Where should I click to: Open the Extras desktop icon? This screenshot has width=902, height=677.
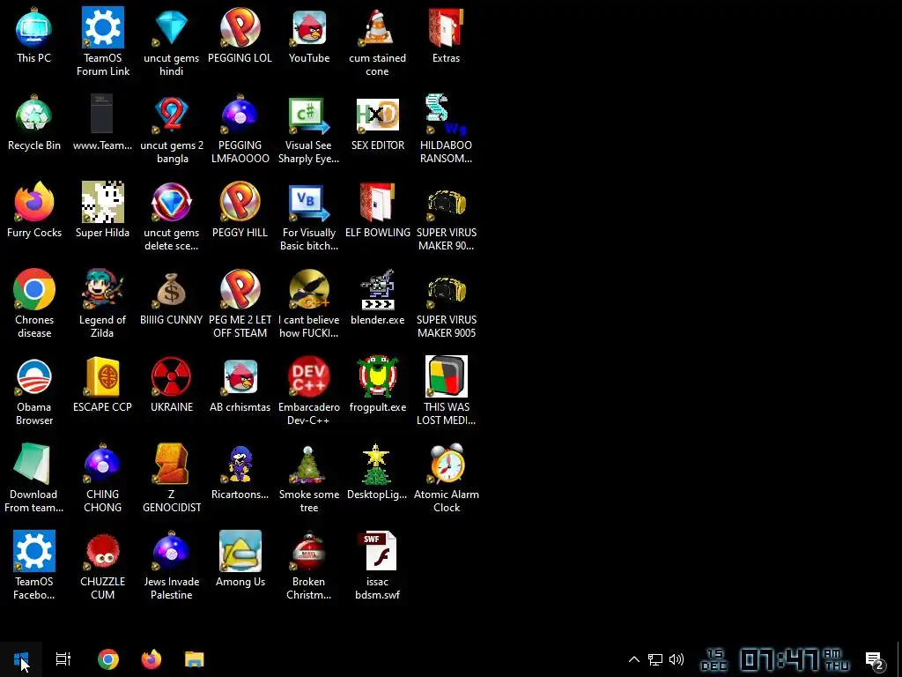pyautogui.click(x=446, y=34)
